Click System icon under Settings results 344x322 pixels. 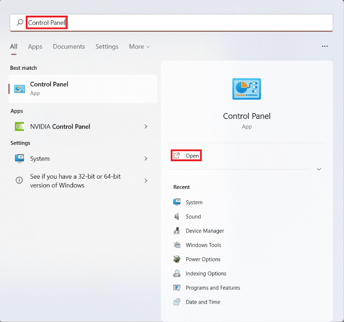tap(19, 158)
